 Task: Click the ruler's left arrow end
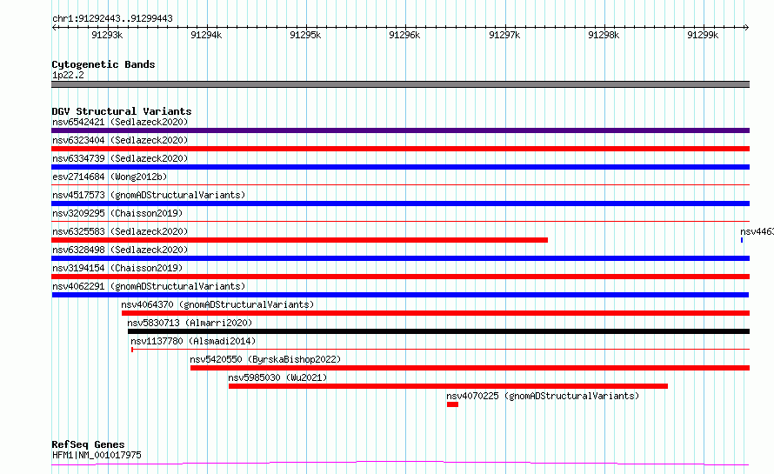coord(54,28)
